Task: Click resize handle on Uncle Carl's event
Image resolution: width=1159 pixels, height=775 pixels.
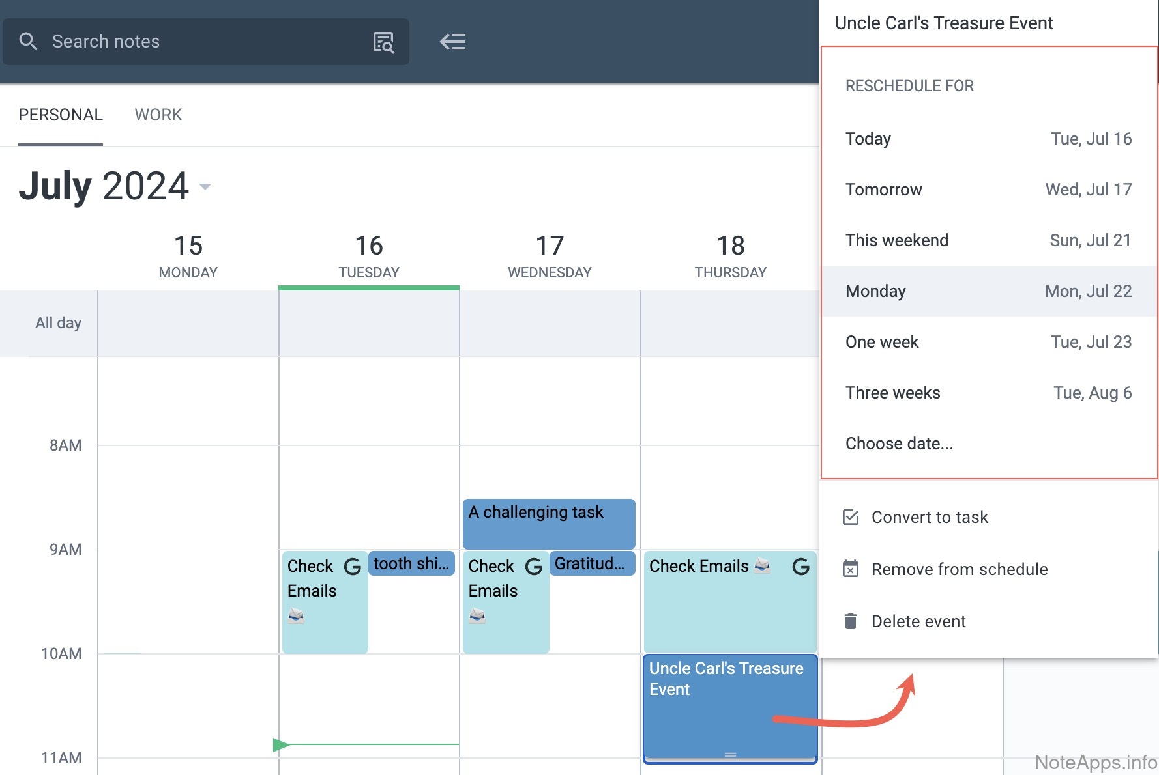Action: (x=730, y=755)
